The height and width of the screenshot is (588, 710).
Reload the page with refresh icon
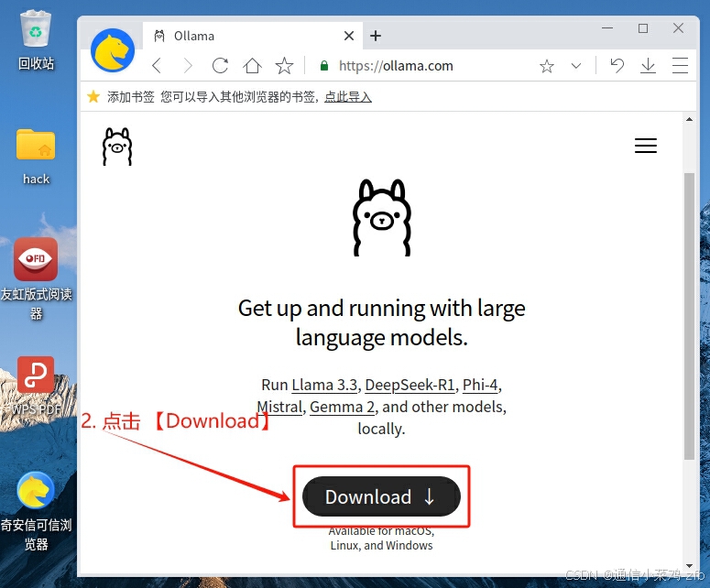pos(220,66)
